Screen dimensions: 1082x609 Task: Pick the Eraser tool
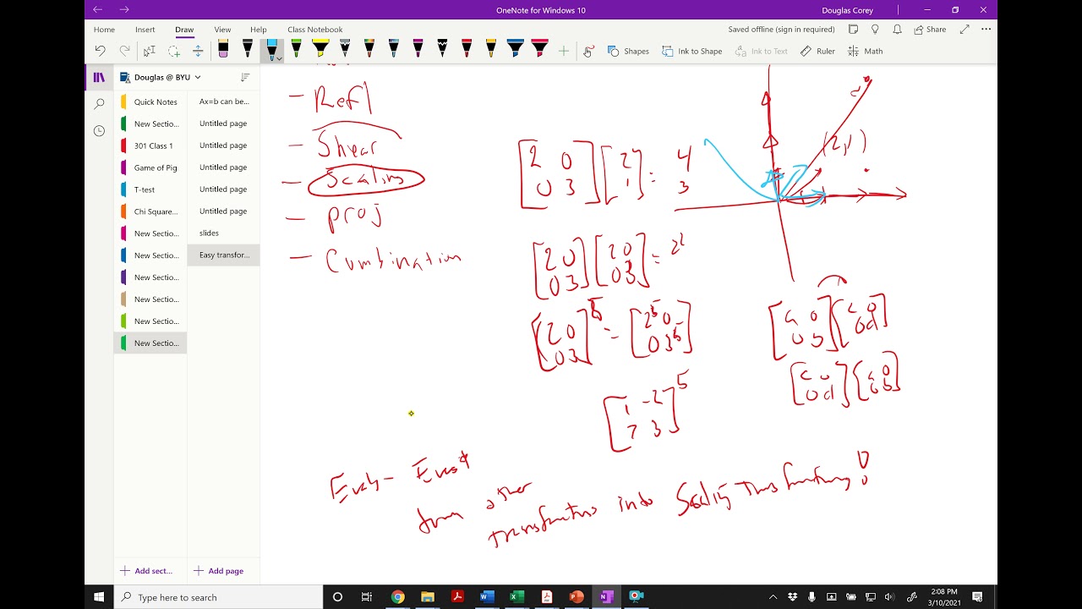223,49
